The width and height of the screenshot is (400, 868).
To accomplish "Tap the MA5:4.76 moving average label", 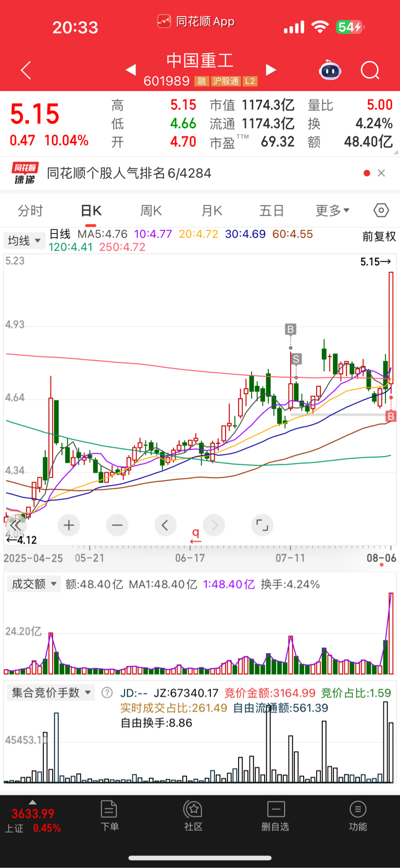I will tap(102, 234).
